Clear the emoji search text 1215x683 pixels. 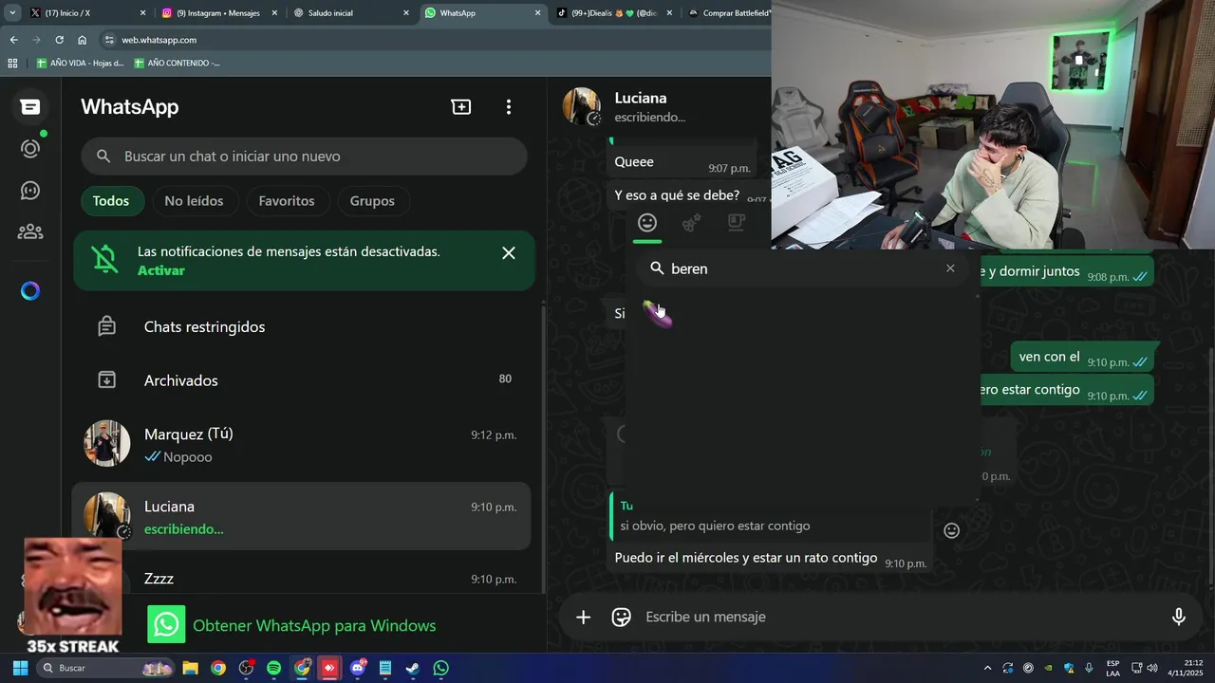click(x=950, y=268)
